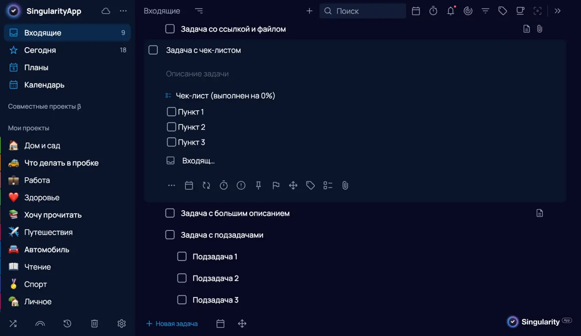This screenshot has height=336, width=581.
Task: Click the flag icon in task toolbar
Action: click(276, 185)
